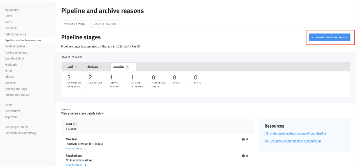The width and height of the screenshot is (358, 167).
Task: Select the Pipeline Stages tab
Action: pos(75,24)
